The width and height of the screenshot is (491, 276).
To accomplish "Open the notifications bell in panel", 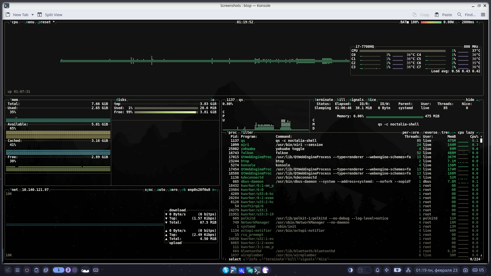I will 377,270.
